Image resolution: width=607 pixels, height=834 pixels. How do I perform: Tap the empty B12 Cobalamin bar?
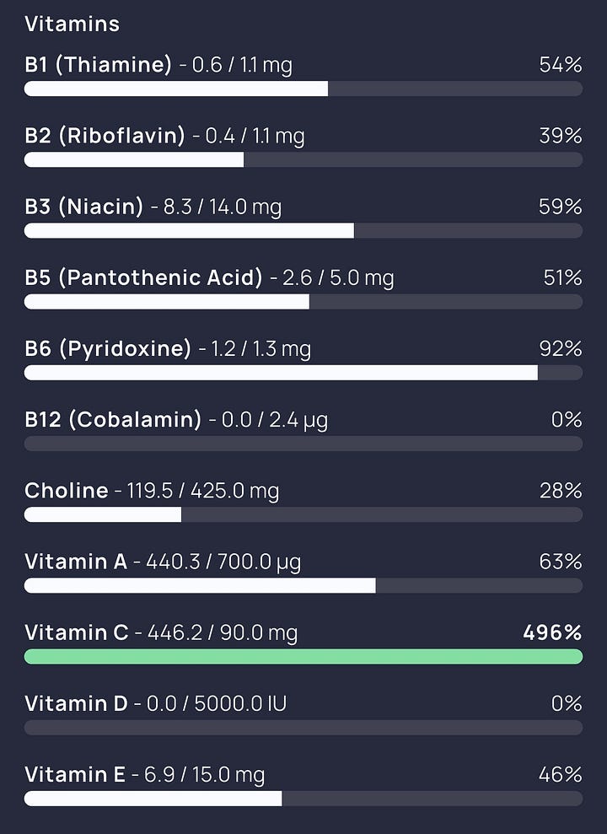(x=303, y=444)
